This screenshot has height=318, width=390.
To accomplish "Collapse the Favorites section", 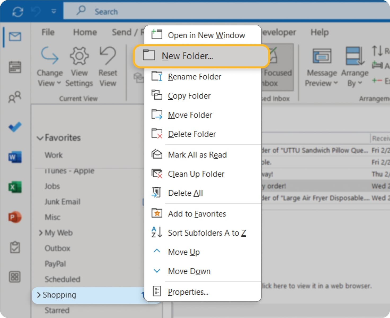I will pos(40,138).
